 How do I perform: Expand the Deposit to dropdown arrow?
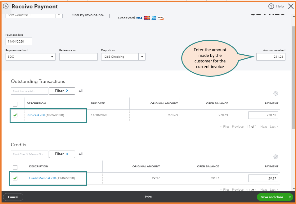[142, 57]
